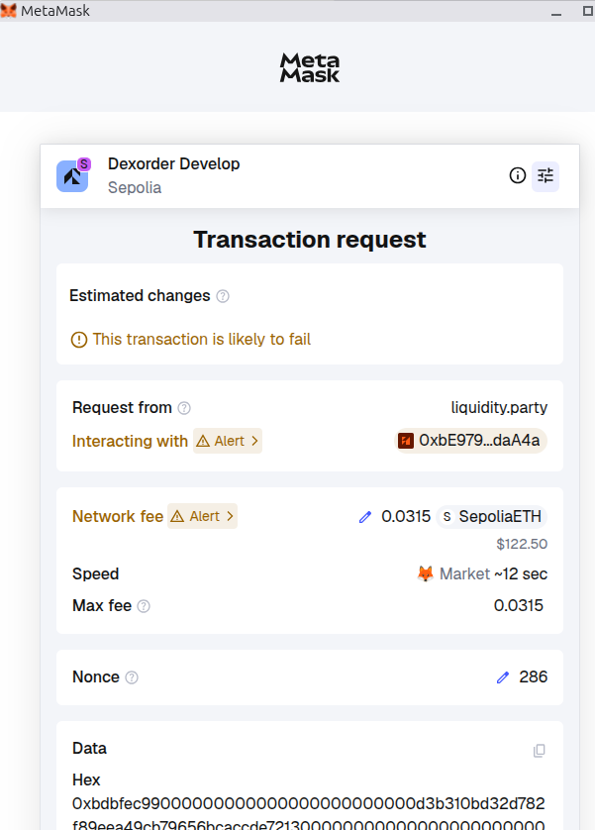595x830 pixels.
Task: Edit the network fee with pencil icon
Action: coord(365,517)
